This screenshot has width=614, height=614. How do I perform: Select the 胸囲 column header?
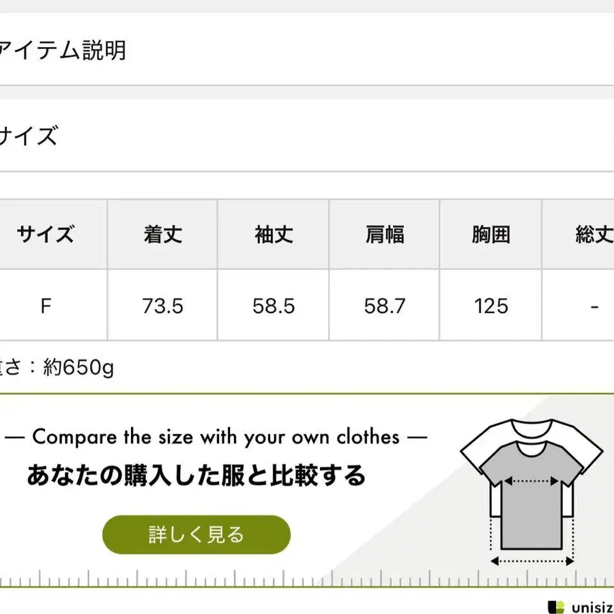[491, 235]
